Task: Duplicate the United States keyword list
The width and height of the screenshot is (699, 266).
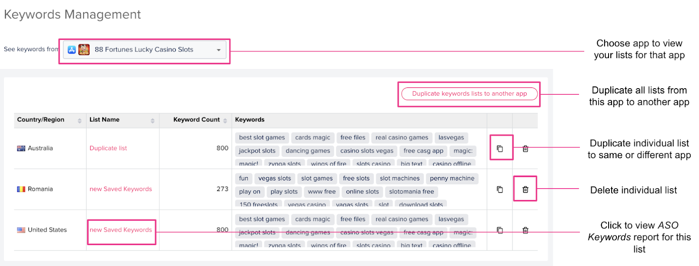Action: pos(500,230)
